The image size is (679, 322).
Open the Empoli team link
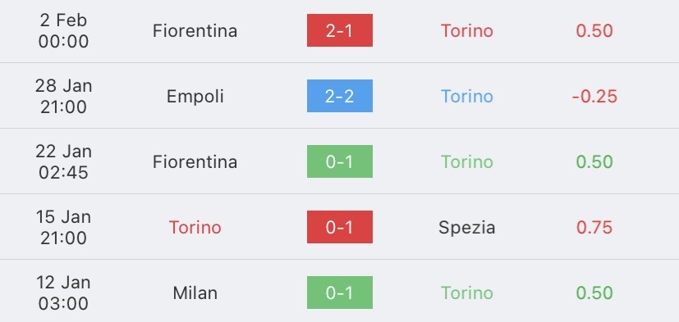[x=195, y=97]
